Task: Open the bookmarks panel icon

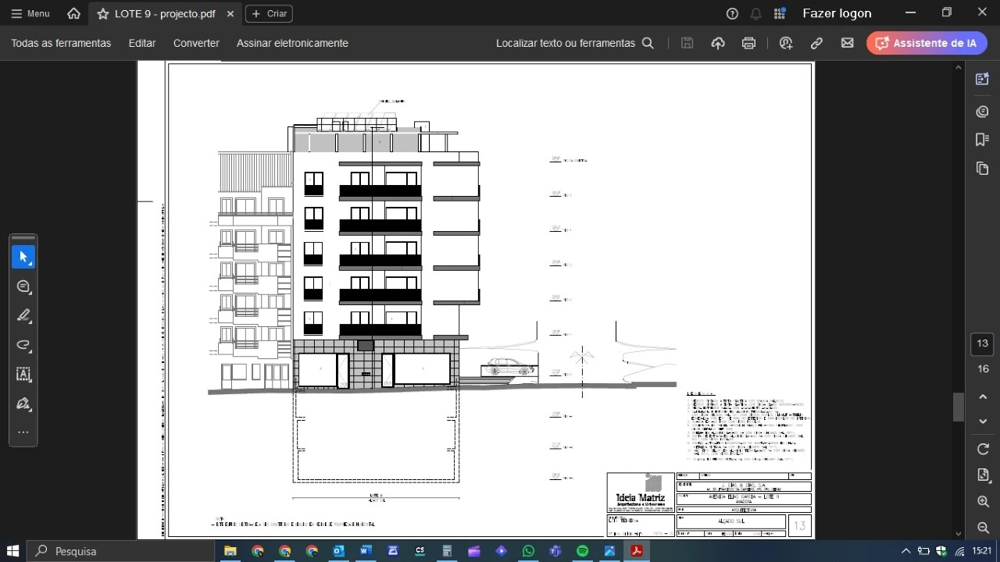Action: [x=982, y=140]
